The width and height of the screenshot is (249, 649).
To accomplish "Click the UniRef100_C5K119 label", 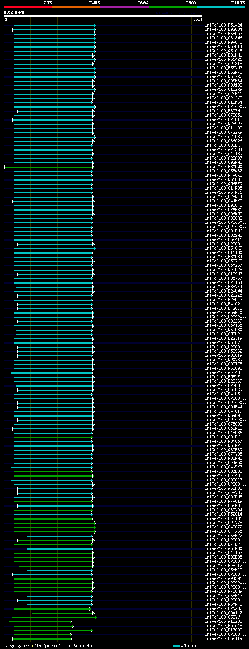I will click(x=223, y=639).
